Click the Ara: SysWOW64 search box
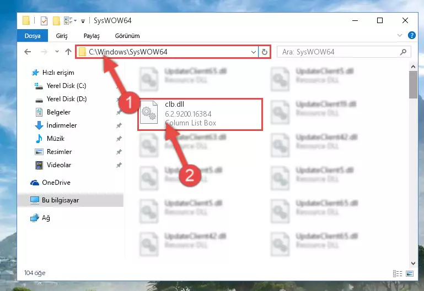 coord(344,52)
